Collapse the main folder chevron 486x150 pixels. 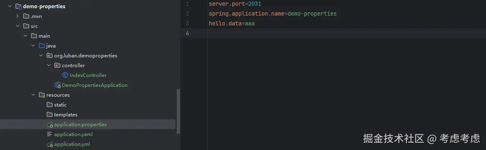point(25,36)
